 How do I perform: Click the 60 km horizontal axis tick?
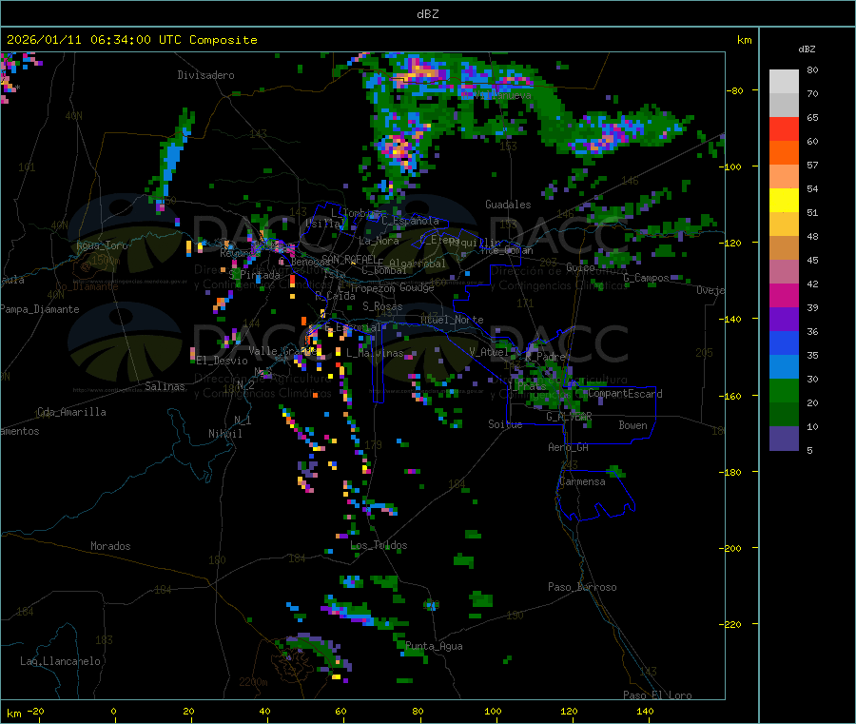coord(340,711)
